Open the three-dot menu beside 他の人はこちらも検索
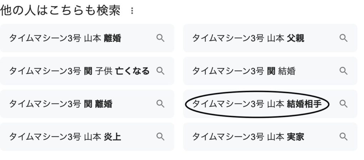Image resolution: width=364 pixels, height=160 pixels. click(132, 11)
